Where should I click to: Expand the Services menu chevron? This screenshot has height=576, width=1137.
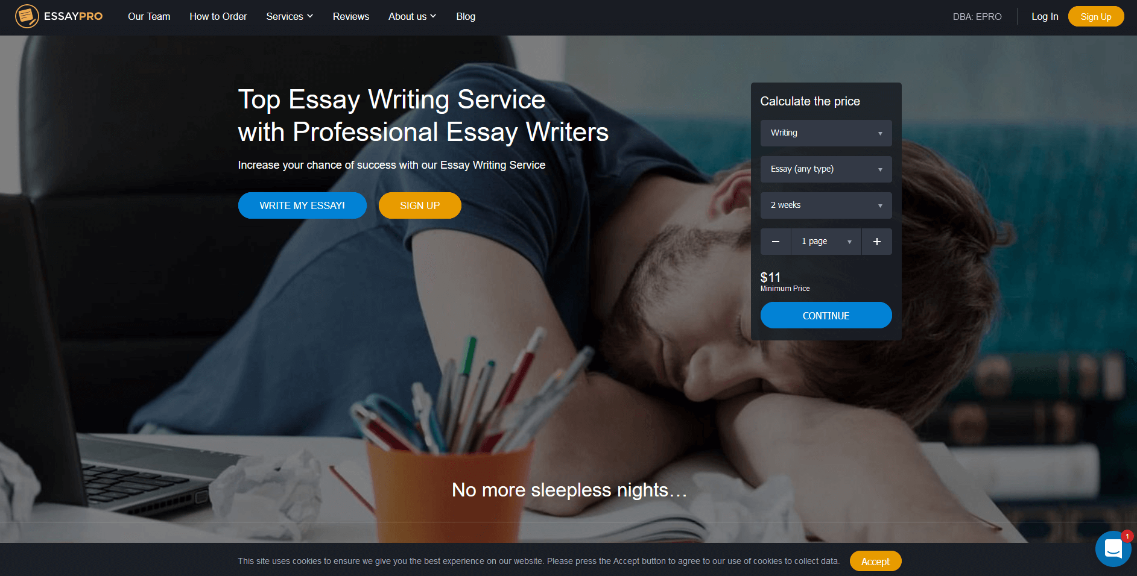(310, 16)
